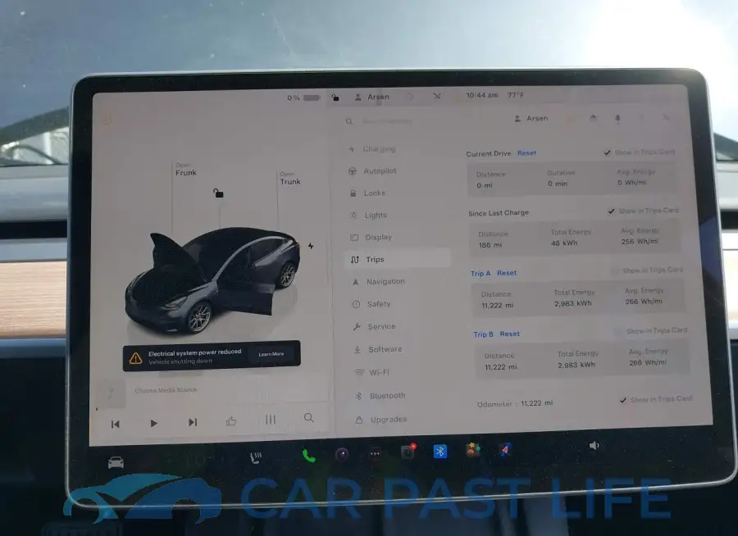Open the Locks settings menu

click(x=368, y=193)
